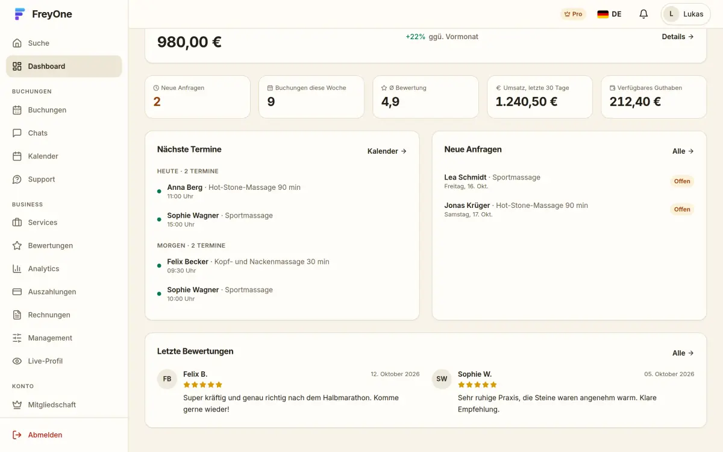This screenshot has height=452, width=723.
Task: Click FB avatar of Felix B.
Action: [x=167, y=379]
